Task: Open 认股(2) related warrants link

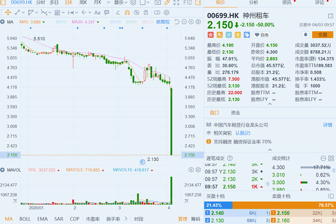Action: (243, 133)
